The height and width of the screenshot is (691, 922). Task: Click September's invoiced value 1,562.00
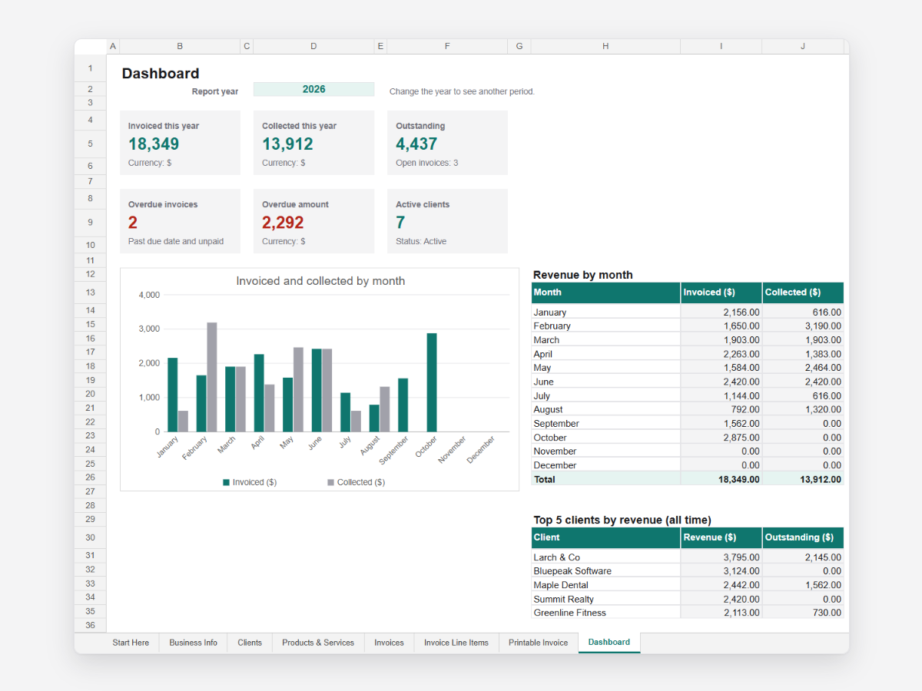tap(721, 424)
